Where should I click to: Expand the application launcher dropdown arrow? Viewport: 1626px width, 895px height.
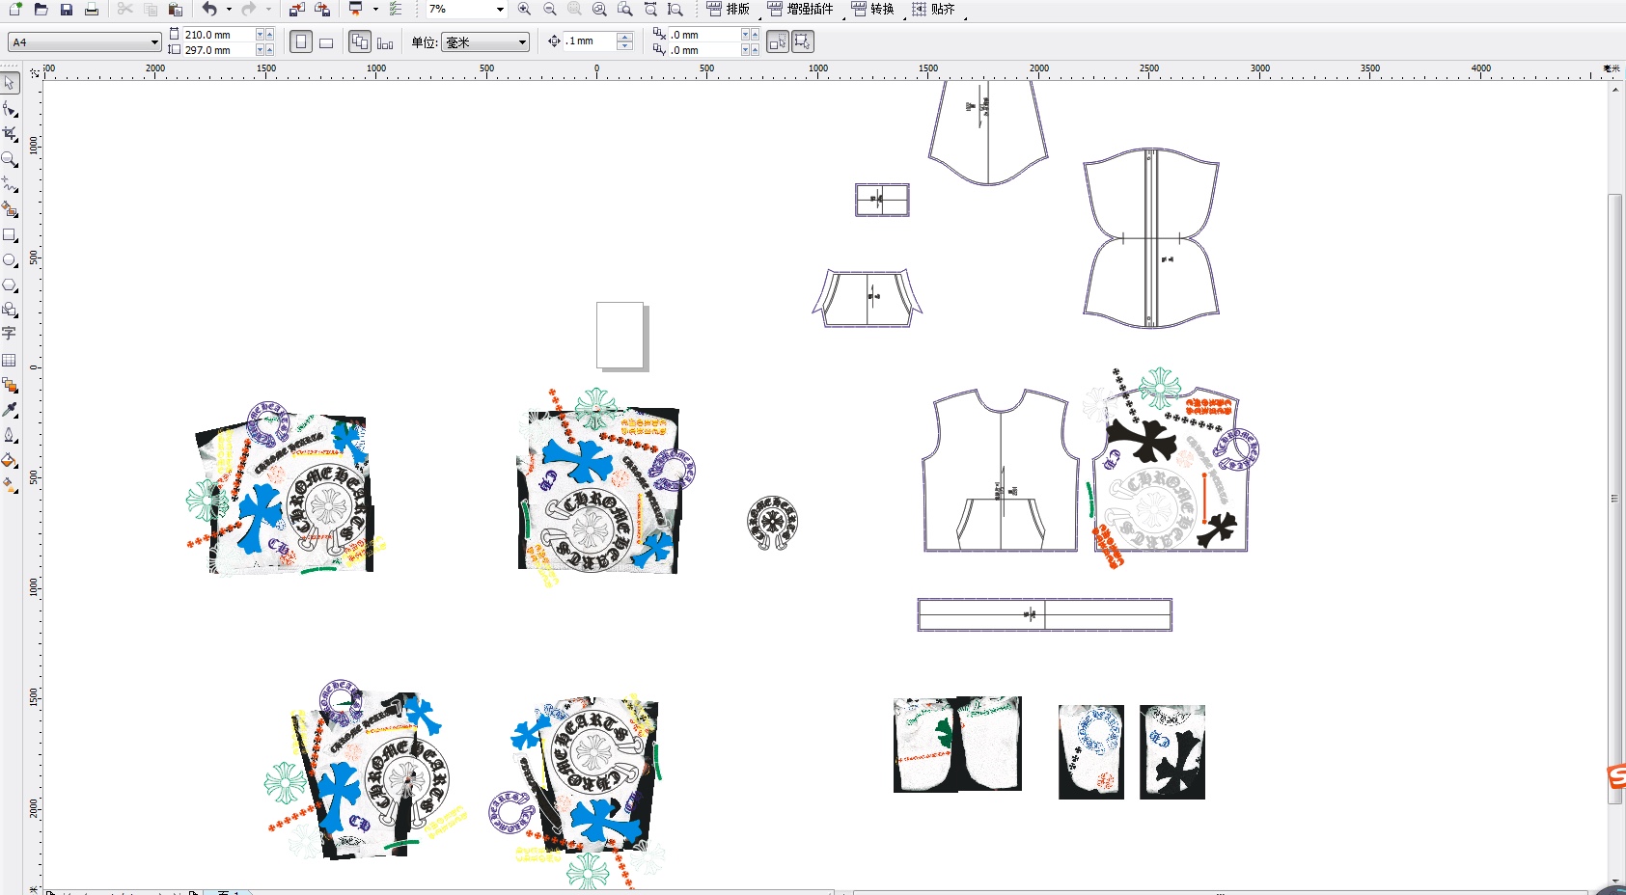375,10
